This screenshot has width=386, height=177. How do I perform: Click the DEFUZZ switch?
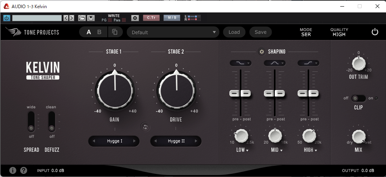point(52,121)
